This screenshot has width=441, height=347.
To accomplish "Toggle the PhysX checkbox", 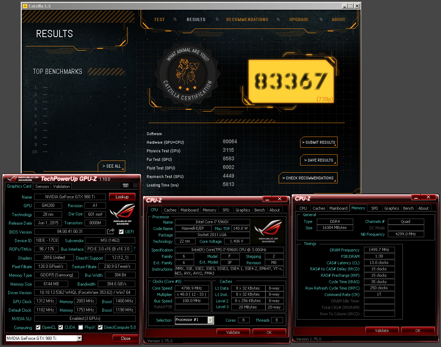I will click(x=81, y=327).
